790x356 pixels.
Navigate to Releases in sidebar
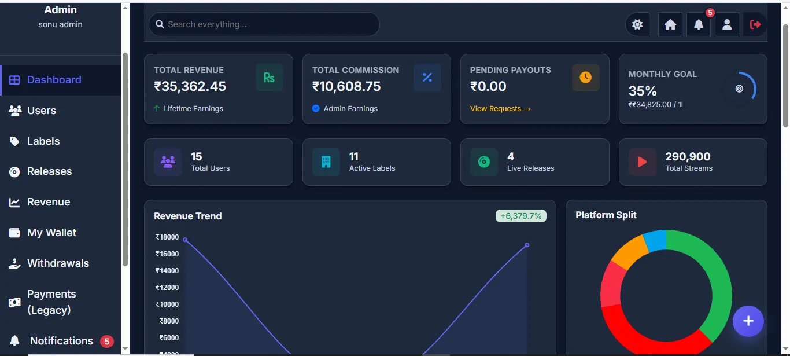[60, 171]
